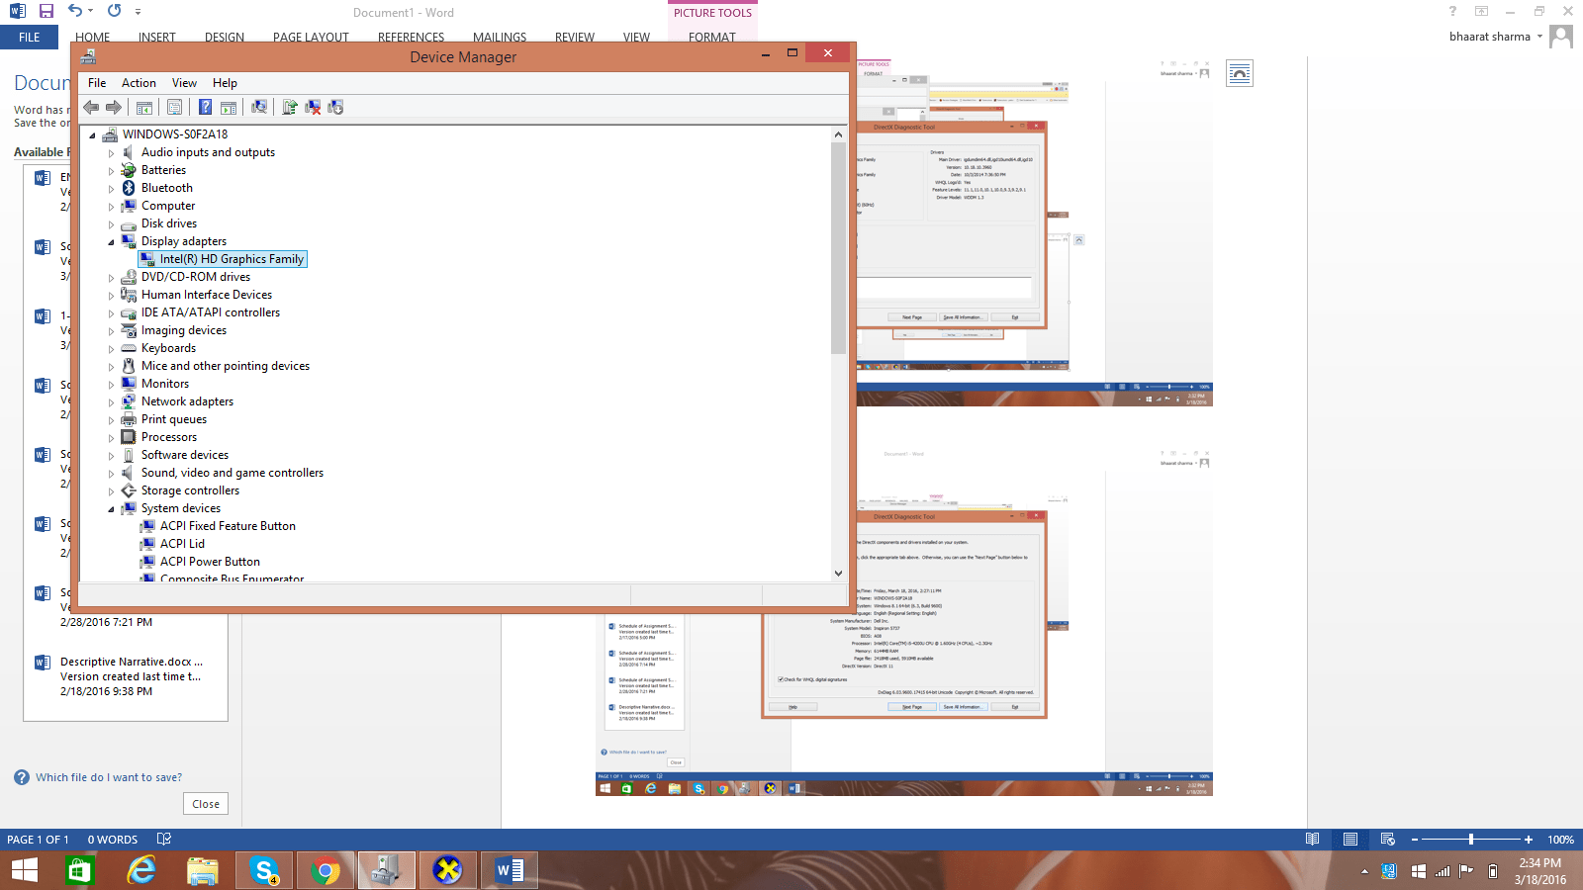Select the WINDOWS-S0F2A18 root node
The height and width of the screenshot is (890, 1583).
[x=175, y=134]
